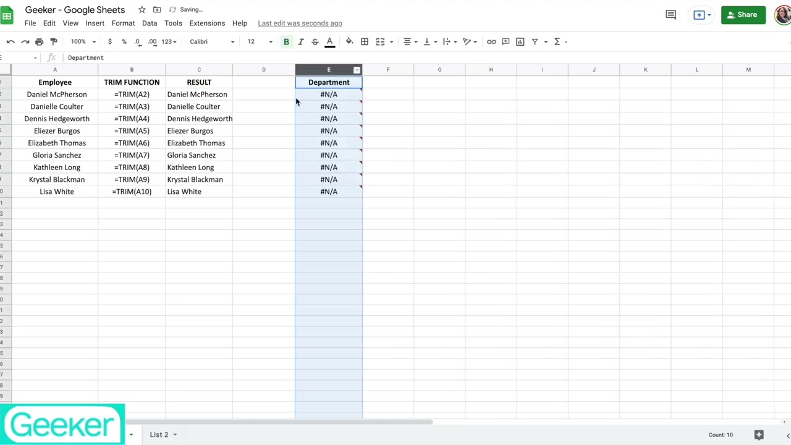Open the font size 12 dropdown
This screenshot has width=791, height=445.
pyautogui.click(x=260, y=41)
